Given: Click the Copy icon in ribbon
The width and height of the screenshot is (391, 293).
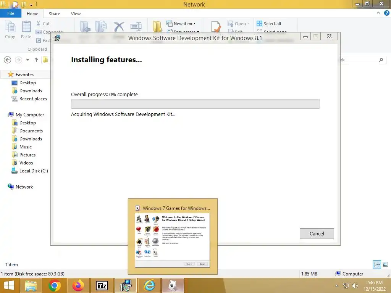Looking at the screenshot, I should point(10,27).
